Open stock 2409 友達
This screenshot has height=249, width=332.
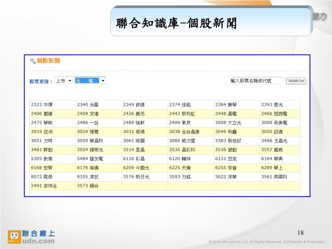point(88,114)
